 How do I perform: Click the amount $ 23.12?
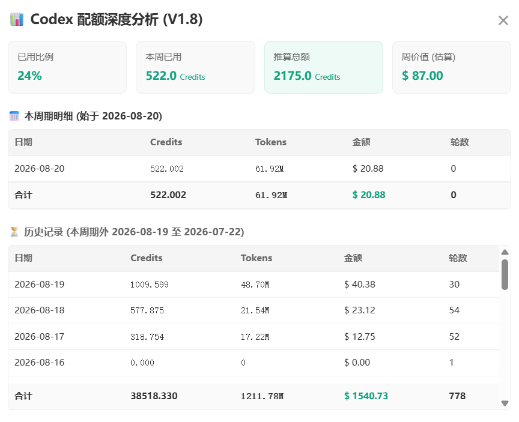click(360, 310)
